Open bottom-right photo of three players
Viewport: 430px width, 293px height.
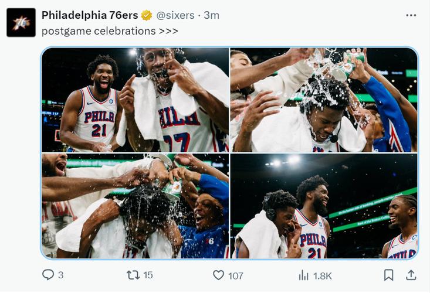click(x=324, y=206)
